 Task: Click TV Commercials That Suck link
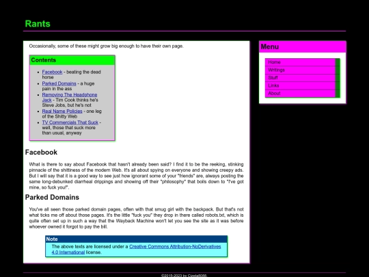point(70,122)
